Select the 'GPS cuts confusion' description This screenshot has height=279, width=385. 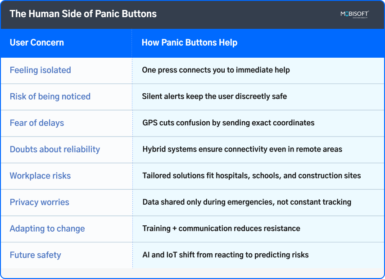coord(228,123)
